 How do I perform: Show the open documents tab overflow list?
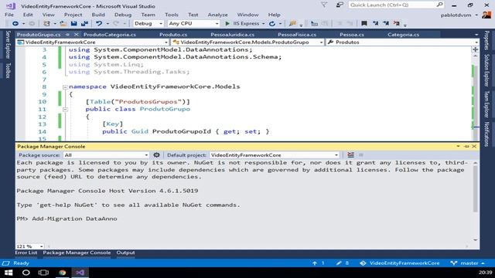click(x=476, y=34)
